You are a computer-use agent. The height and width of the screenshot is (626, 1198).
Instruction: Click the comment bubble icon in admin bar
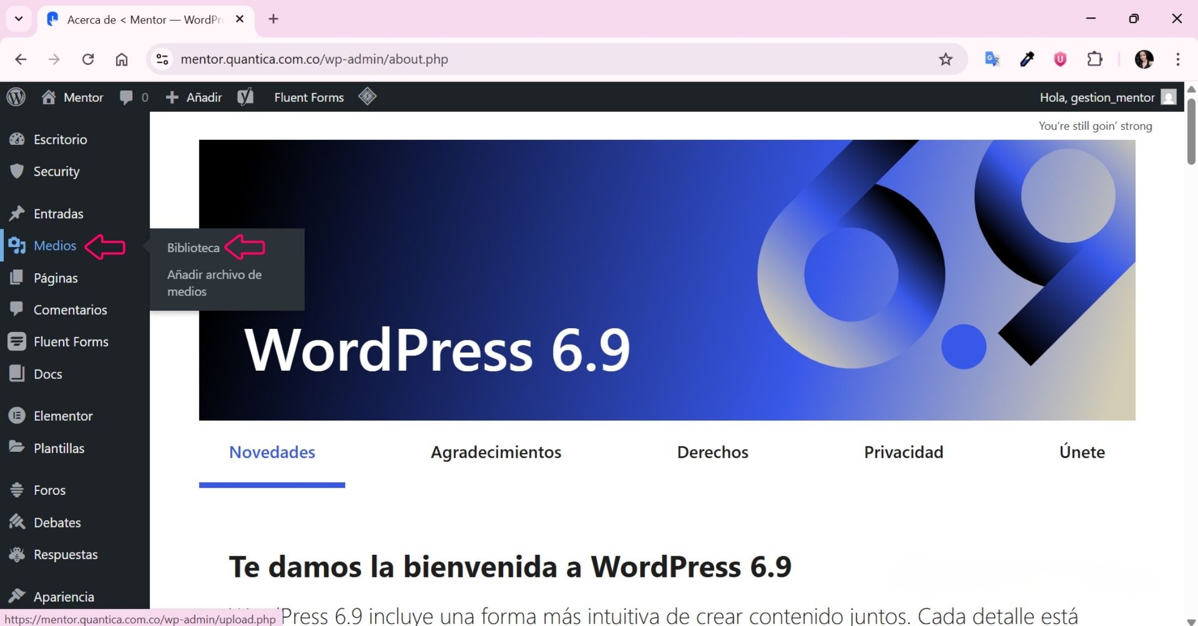click(x=126, y=97)
